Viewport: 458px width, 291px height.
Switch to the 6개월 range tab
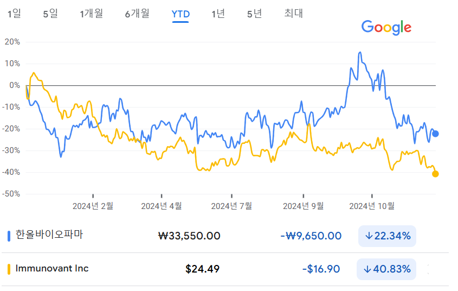pos(137,14)
